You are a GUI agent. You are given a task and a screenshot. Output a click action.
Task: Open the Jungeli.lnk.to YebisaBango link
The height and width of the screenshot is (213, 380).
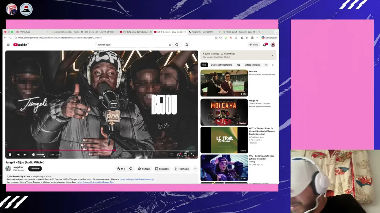click(96, 182)
